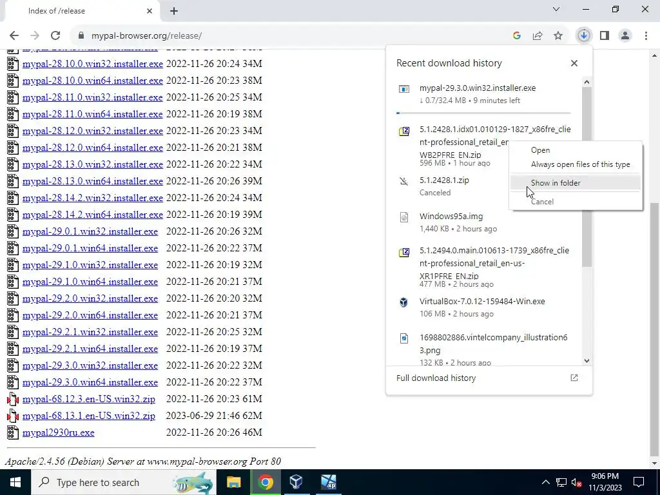Download mypal-29.0.1.win32.installer.exe
Viewport: 660px width, 495px height.
coord(90,231)
